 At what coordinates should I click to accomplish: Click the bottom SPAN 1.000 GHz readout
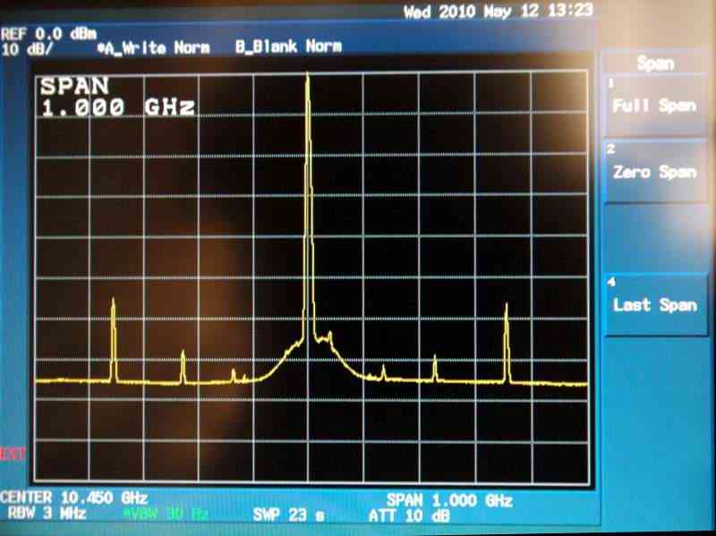point(449,500)
